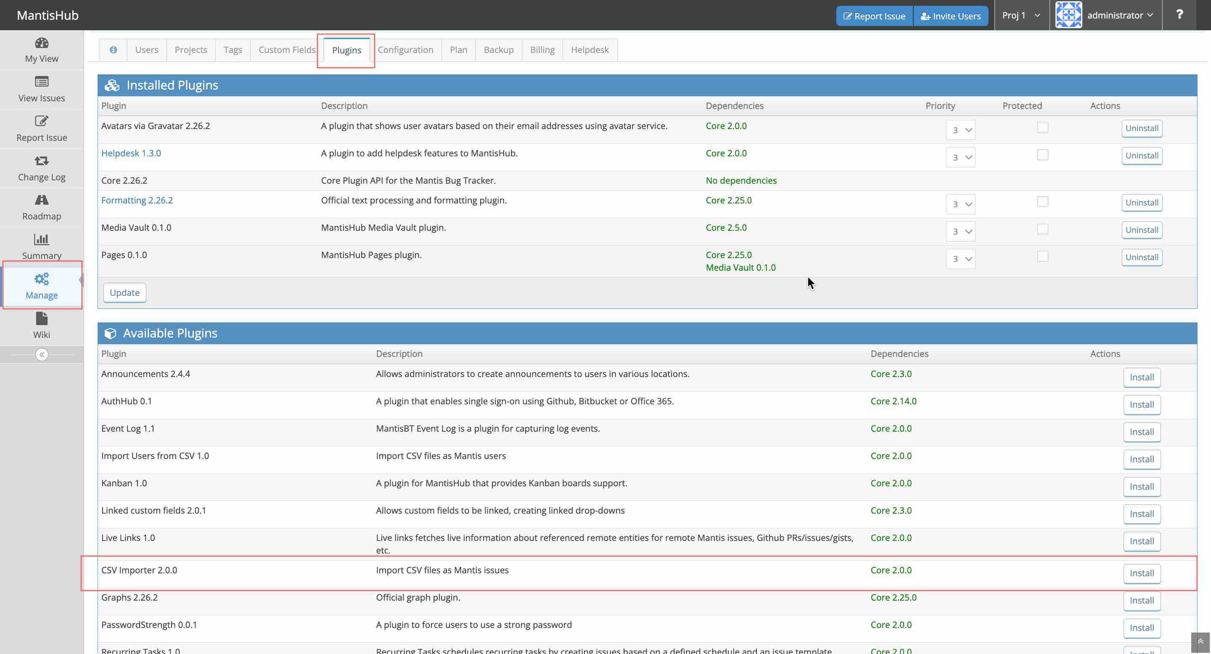Uninstall the Pages plugin
1211x654 pixels.
(1142, 257)
